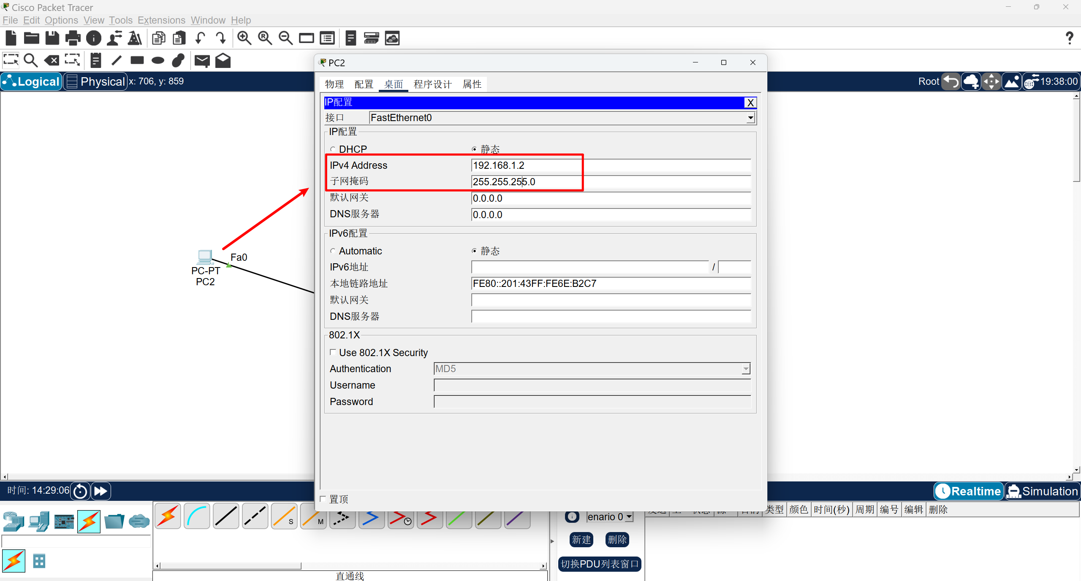The image size is (1081, 581).
Task: Draw an ellipse with the Ellipse tool
Action: [x=158, y=60]
